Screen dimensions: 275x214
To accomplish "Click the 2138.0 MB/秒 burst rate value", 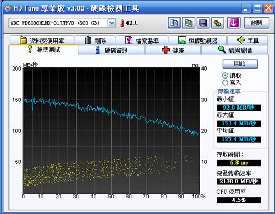I will point(239,181).
